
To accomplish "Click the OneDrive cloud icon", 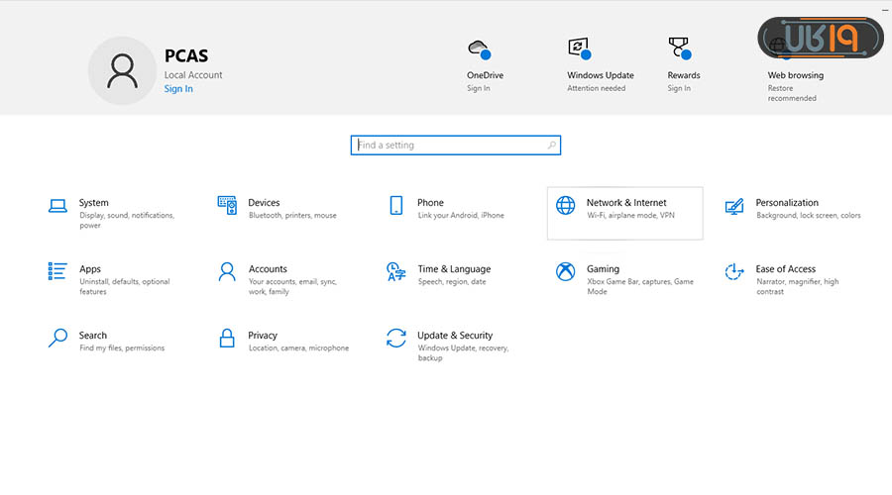I will pos(479,49).
